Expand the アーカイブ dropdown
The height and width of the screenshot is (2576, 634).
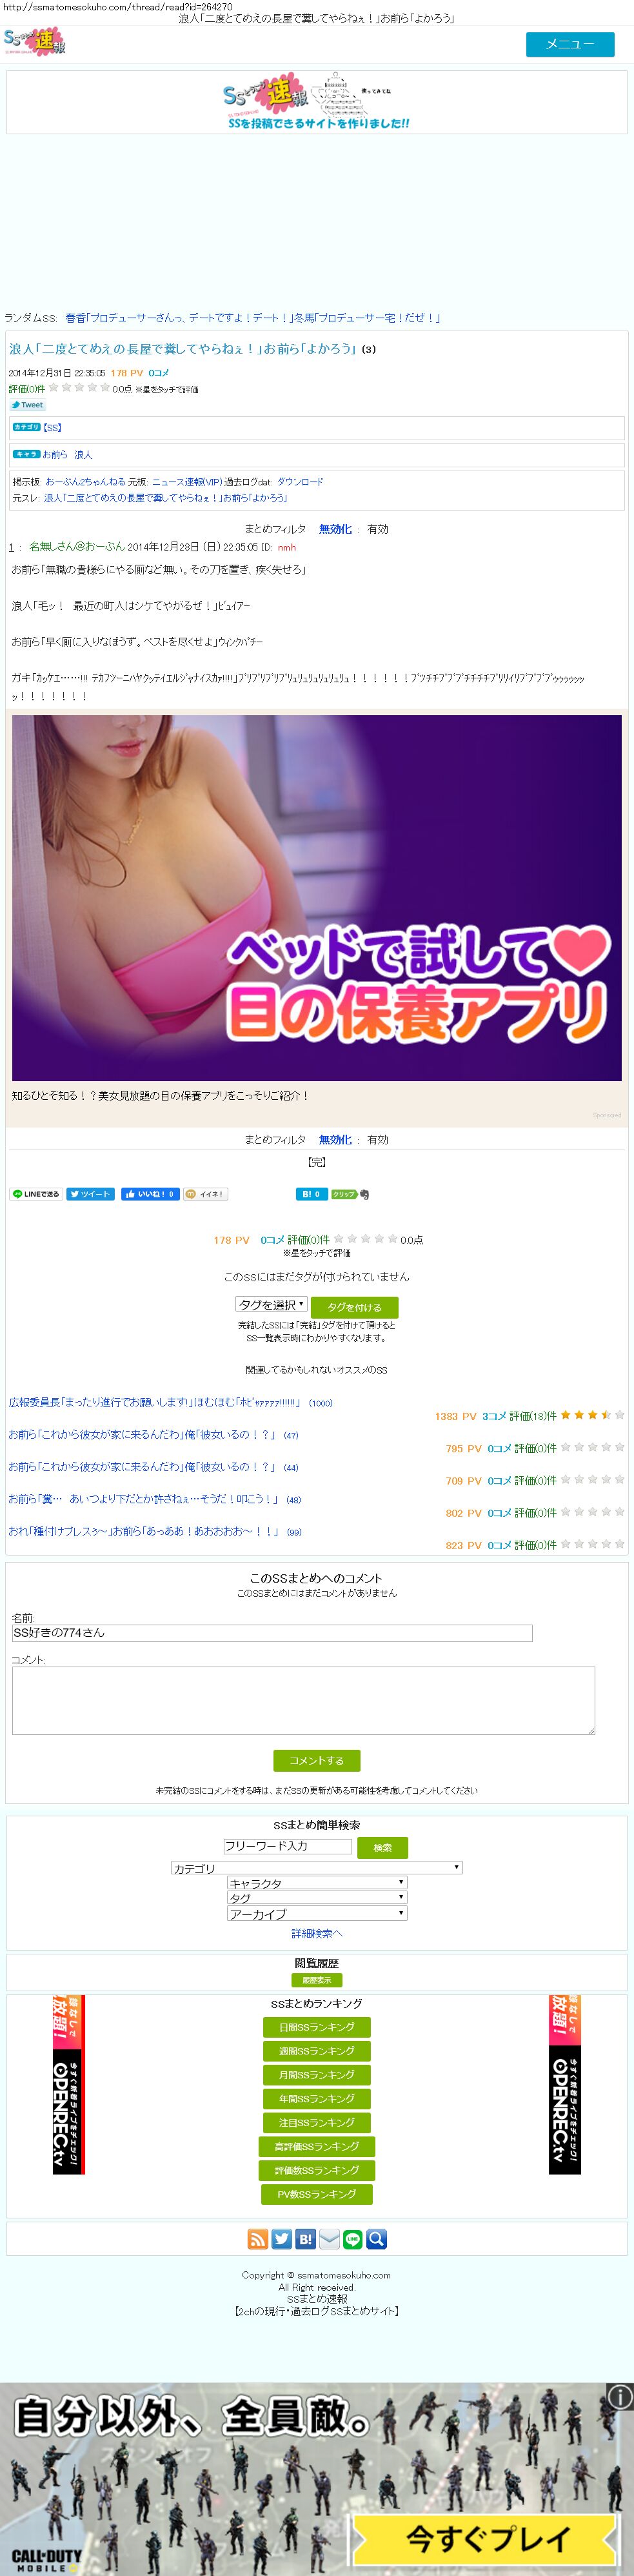point(317,1913)
